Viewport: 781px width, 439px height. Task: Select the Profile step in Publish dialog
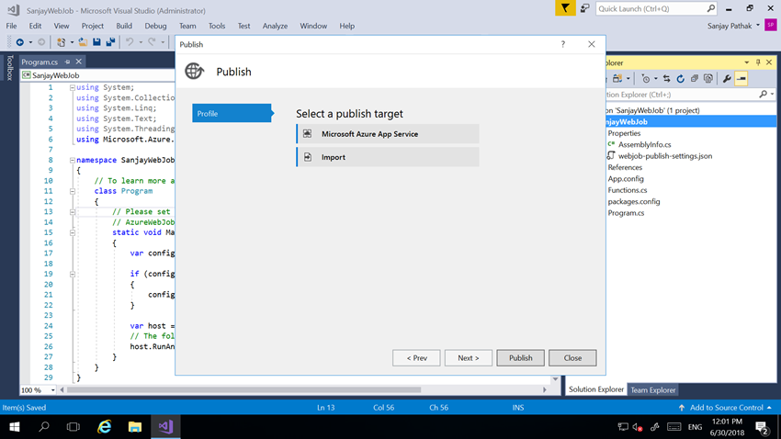coord(232,114)
